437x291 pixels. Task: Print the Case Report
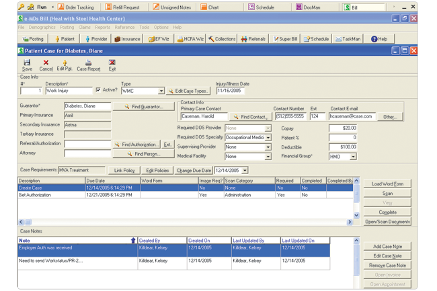(88, 65)
